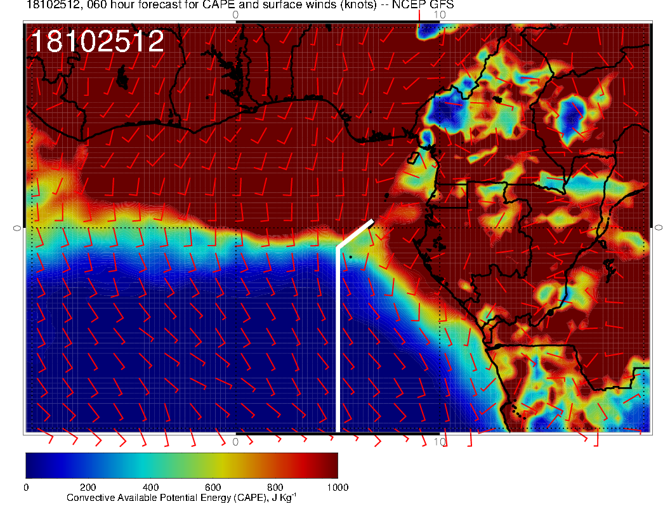Viewport: 670px width, 518px height.
Task: Click the 0 longitude label on the top axis
Action: [x=235, y=15]
